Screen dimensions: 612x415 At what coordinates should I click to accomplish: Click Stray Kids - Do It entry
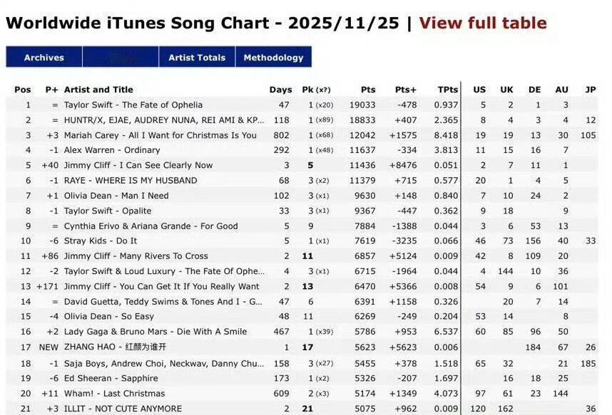[101, 241]
